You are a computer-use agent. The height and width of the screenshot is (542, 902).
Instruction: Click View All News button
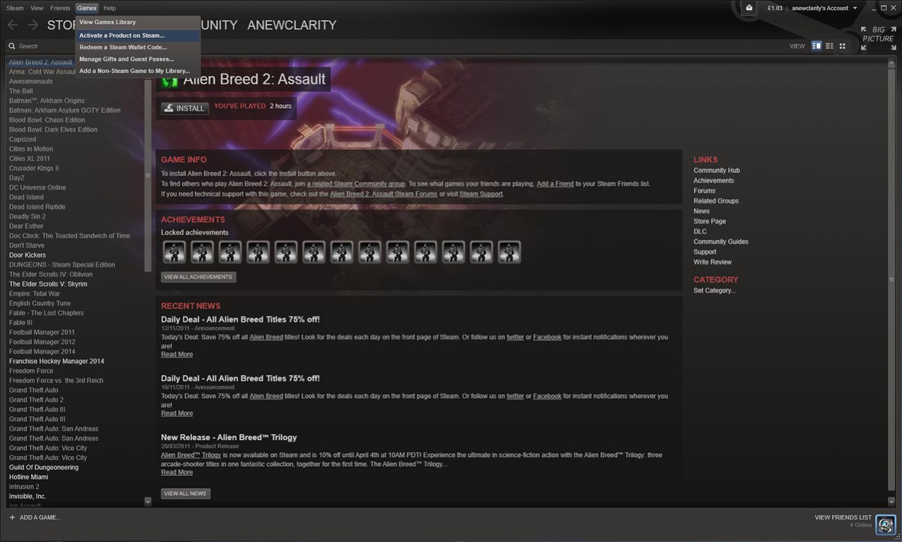pyautogui.click(x=185, y=494)
